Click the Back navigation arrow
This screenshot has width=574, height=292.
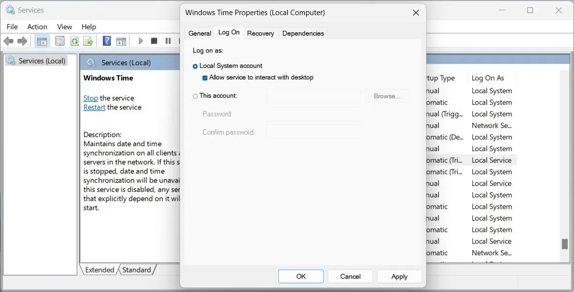pos(8,40)
